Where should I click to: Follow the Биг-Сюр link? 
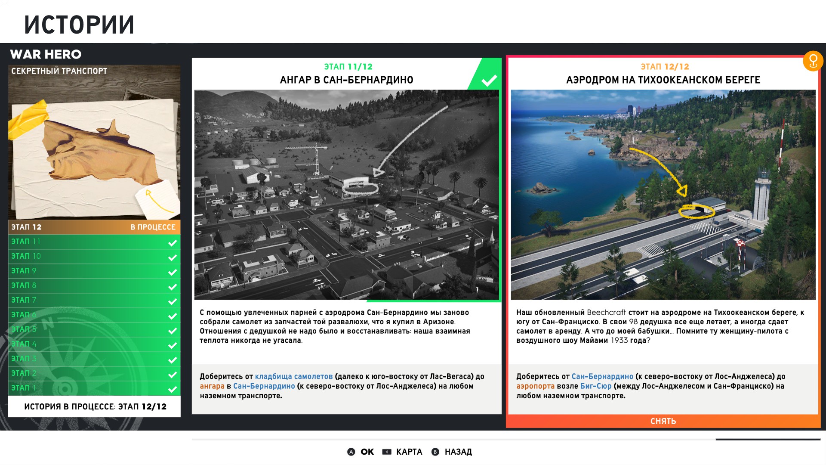(x=596, y=386)
